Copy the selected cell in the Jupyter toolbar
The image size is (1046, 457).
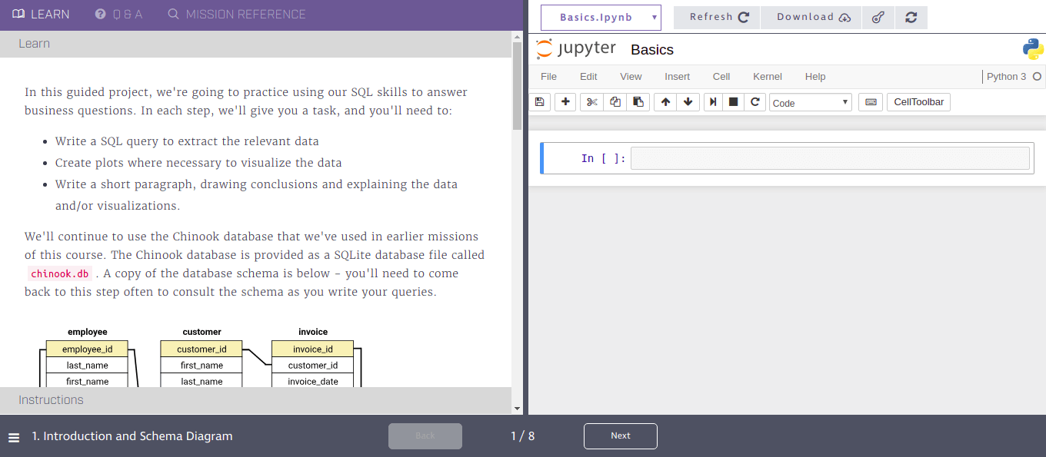coord(615,102)
